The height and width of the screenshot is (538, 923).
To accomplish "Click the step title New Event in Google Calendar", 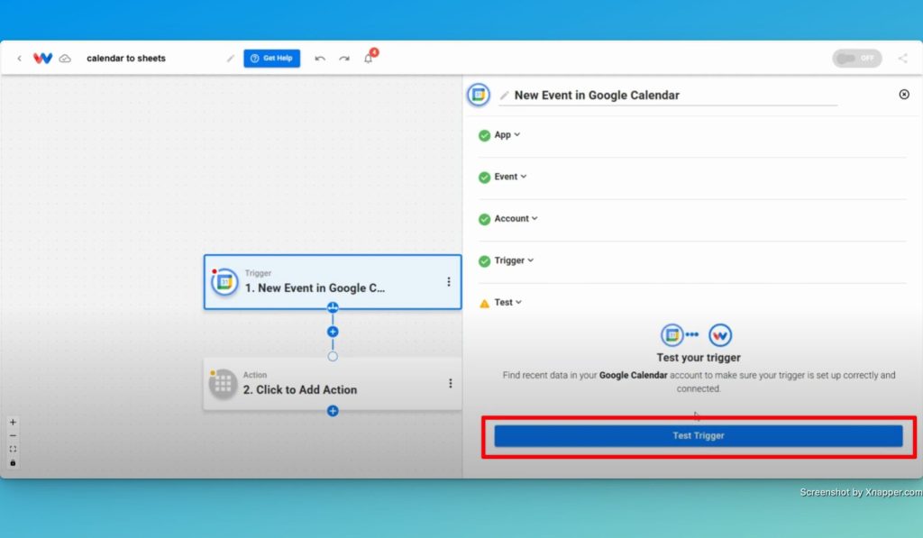I will 597,96.
